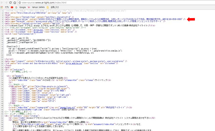Click the FORM method="GET" line

pos(38,87)
